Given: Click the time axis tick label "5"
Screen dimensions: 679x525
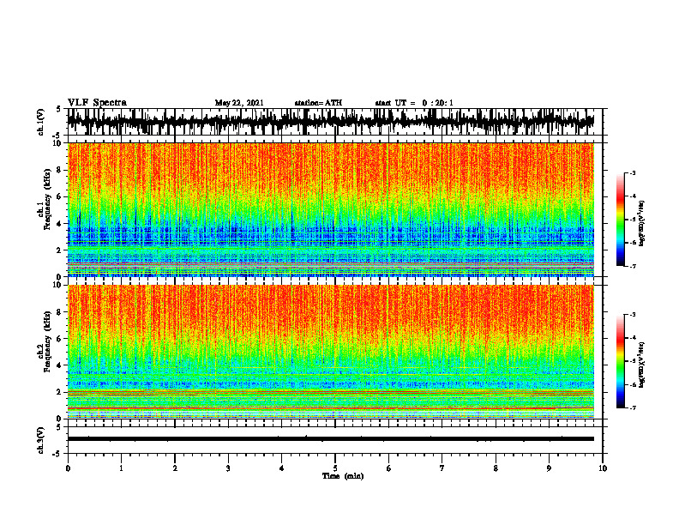Looking at the screenshot, I should (335, 468).
